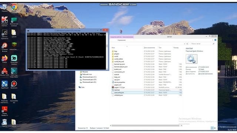Image resolution: width=237 pixels, height=133 pixels.
Task: Open Music in Explorer navigation pane
Action: (84, 72)
